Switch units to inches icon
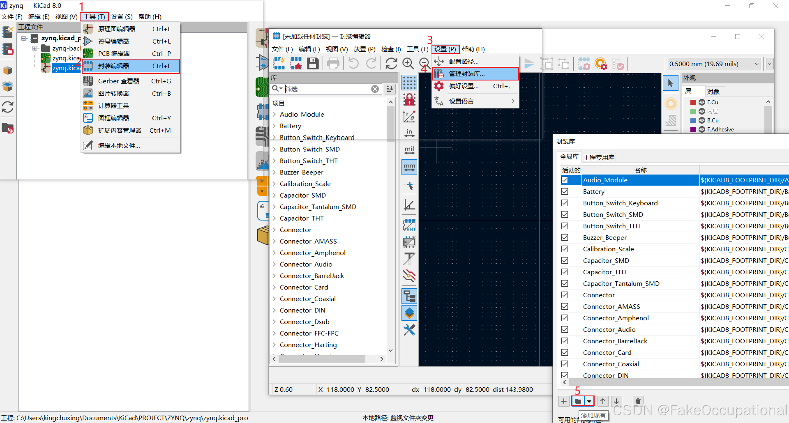Screen dimensions: 789x423 (x=409, y=133)
